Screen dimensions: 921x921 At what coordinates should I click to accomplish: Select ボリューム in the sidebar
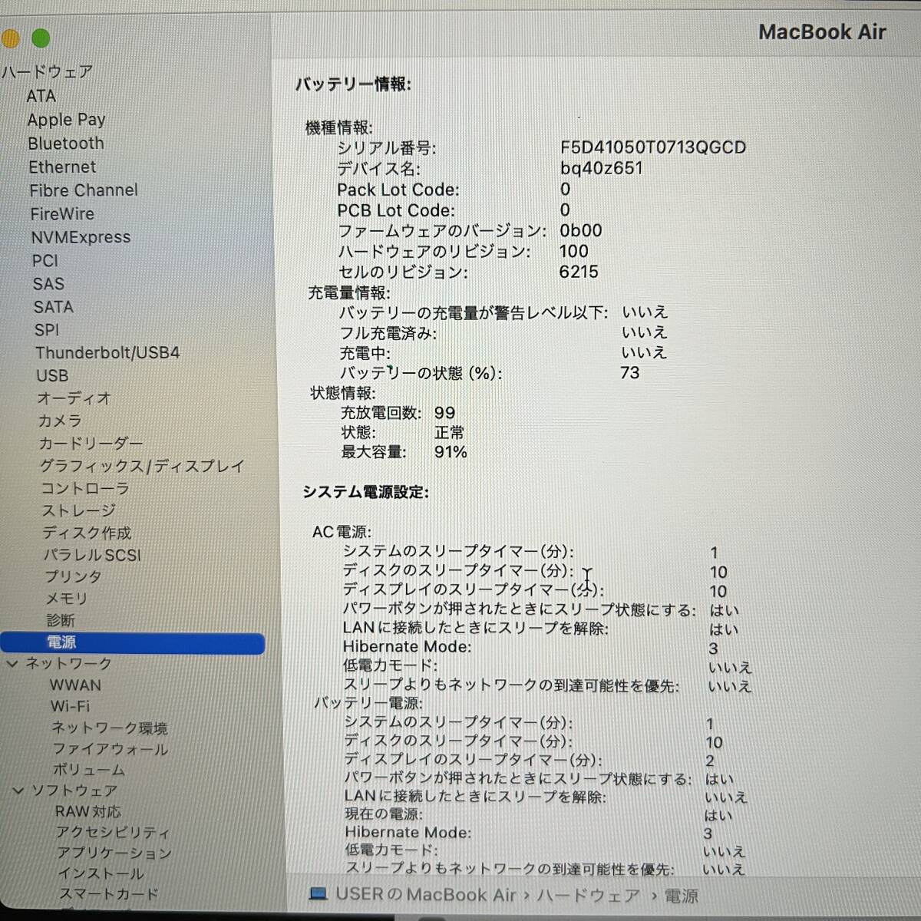click(x=88, y=770)
